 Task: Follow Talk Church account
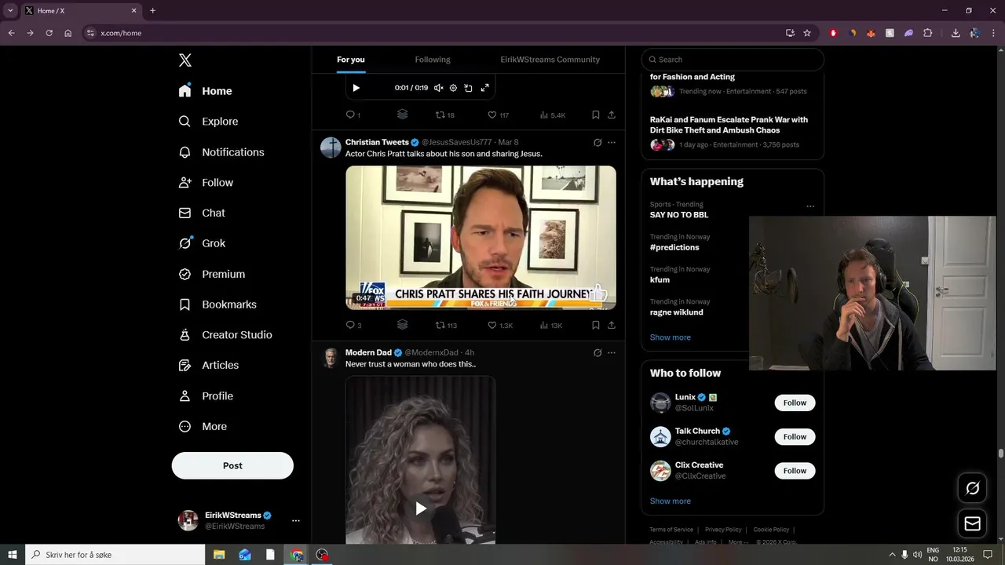click(795, 436)
